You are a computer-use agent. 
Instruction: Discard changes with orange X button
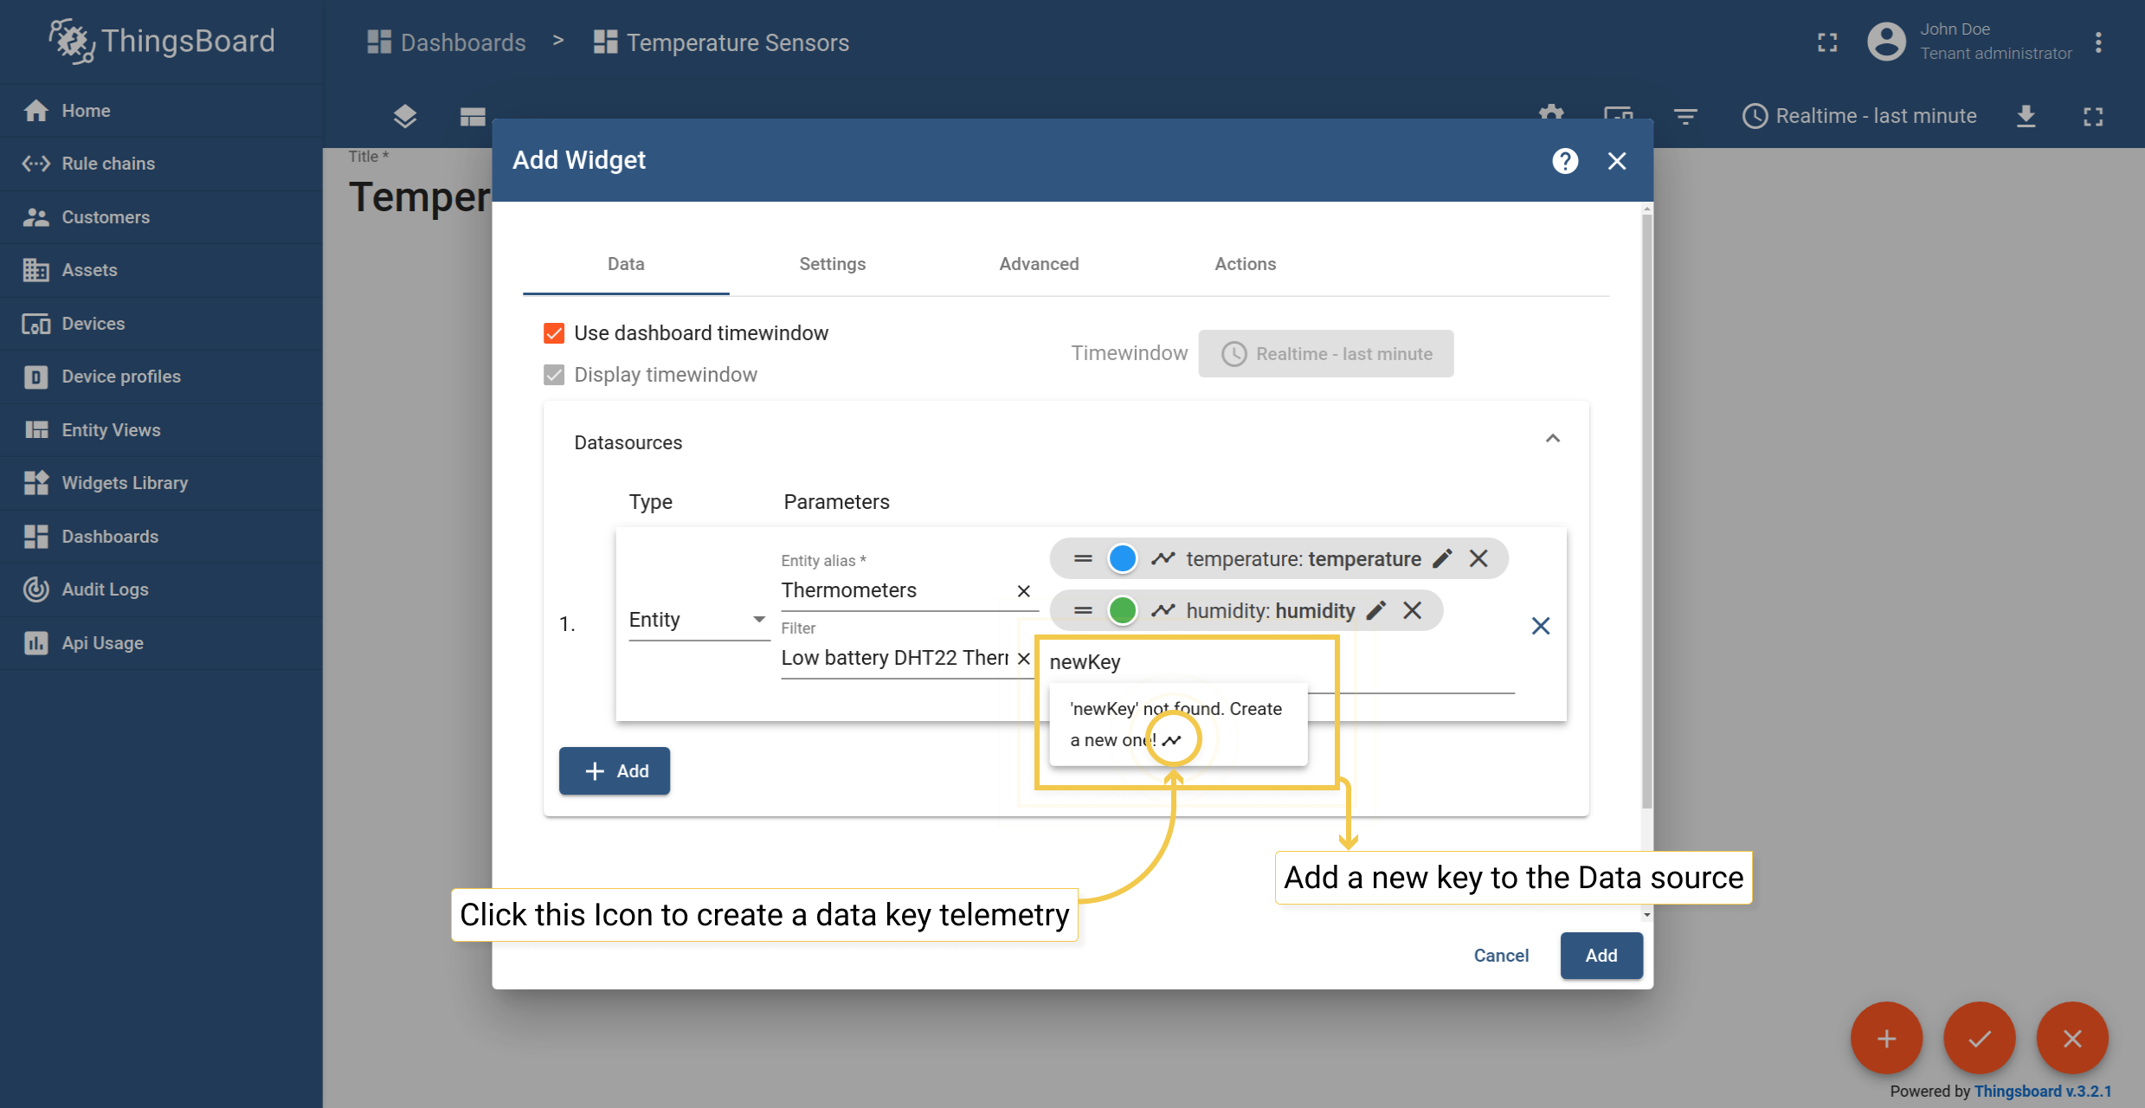[2072, 1039]
